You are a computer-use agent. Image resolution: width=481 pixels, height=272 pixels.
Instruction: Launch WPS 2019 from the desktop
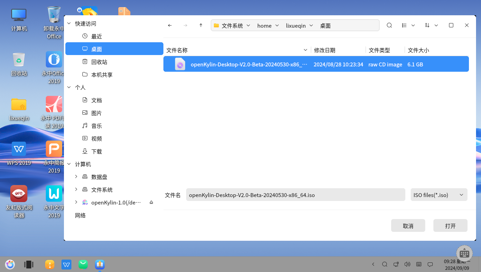click(x=19, y=154)
